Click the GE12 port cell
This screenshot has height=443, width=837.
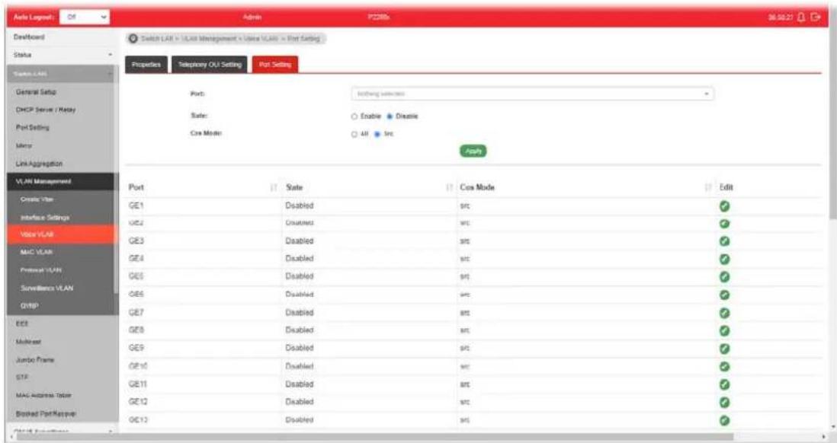tap(138, 403)
